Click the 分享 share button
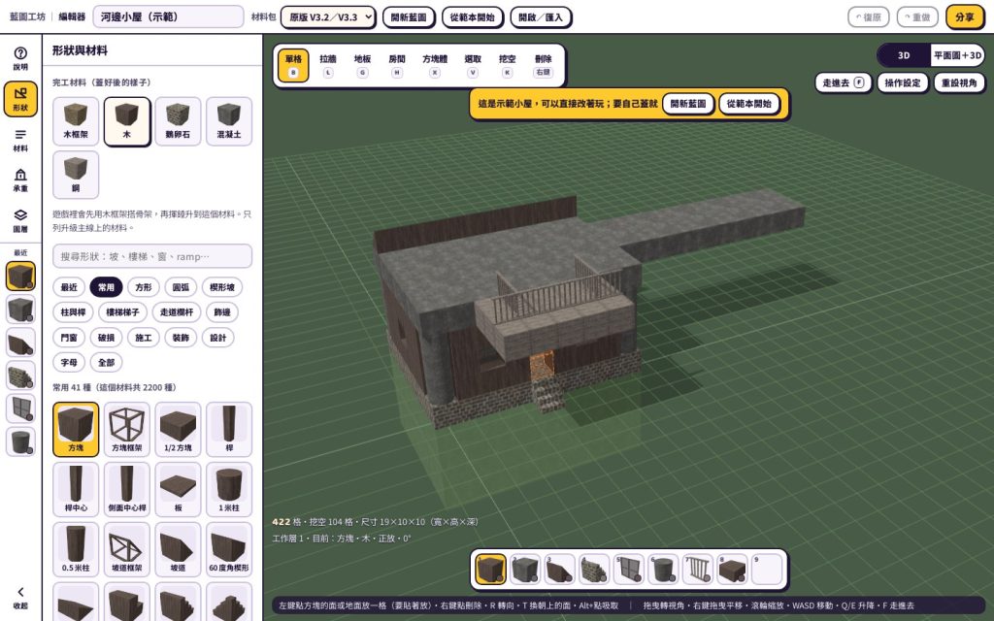The height and width of the screenshot is (621, 994). 965,17
